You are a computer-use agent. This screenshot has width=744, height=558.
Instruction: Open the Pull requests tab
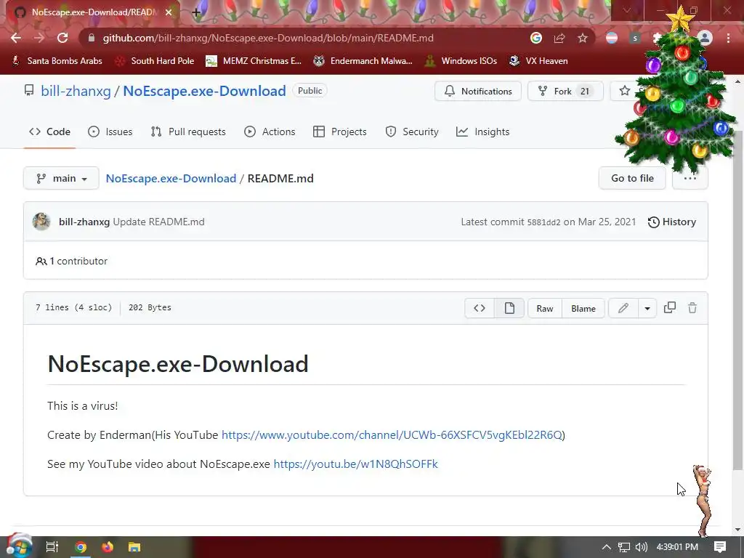click(188, 132)
